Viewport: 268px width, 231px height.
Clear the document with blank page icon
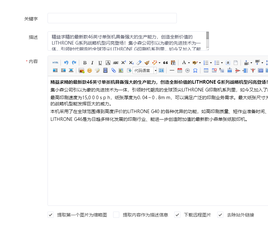click(x=236, y=63)
